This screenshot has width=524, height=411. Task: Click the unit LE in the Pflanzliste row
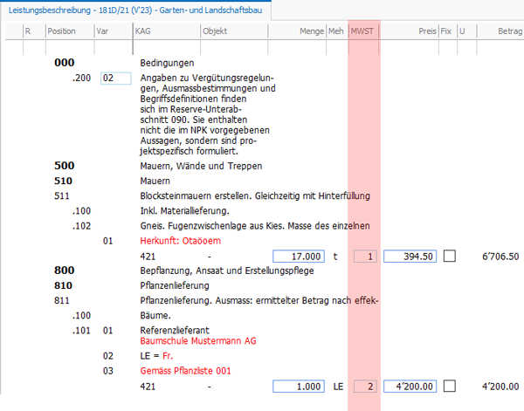point(338,387)
